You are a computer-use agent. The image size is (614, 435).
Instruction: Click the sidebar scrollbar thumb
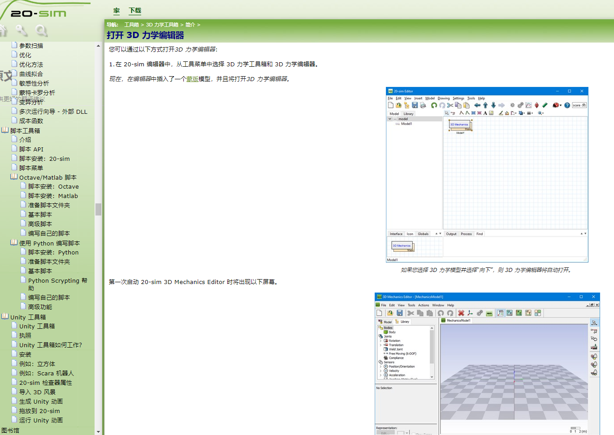[x=98, y=209]
